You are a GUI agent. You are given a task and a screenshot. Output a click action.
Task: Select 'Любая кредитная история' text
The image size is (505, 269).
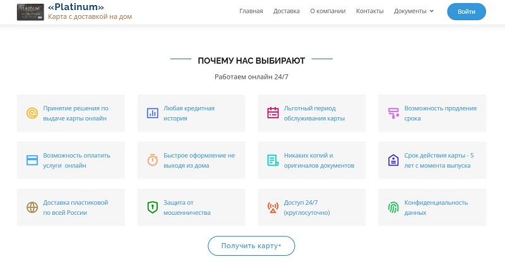coord(189,113)
